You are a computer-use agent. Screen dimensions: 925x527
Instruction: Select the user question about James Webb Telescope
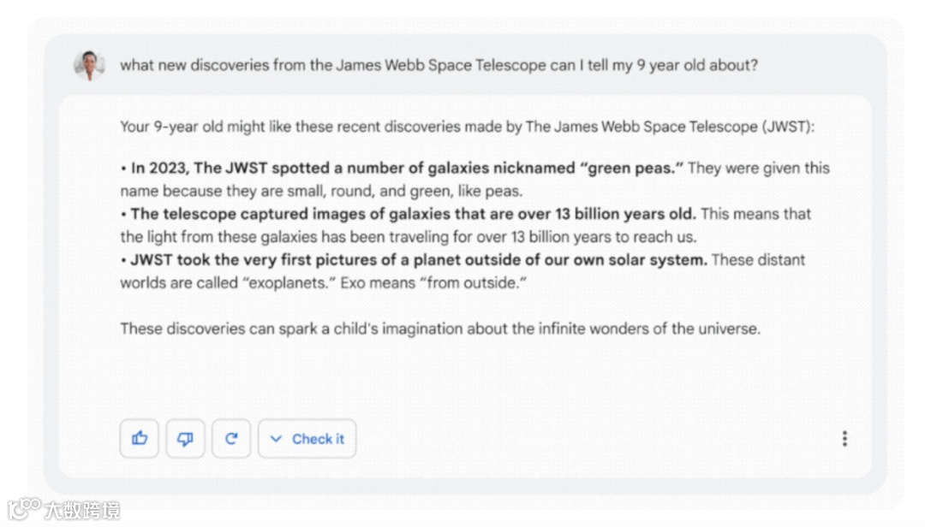(x=439, y=65)
